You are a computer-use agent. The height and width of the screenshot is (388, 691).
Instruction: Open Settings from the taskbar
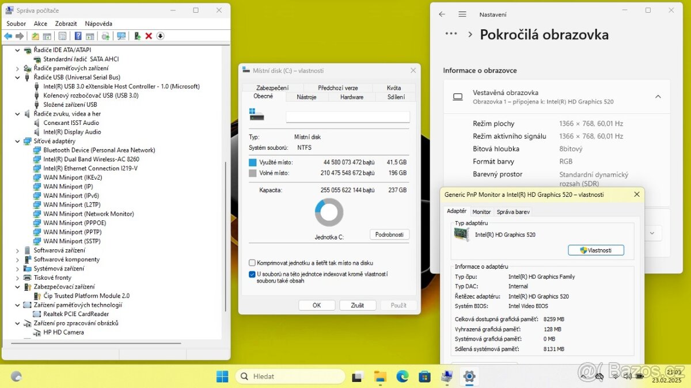[469, 376]
